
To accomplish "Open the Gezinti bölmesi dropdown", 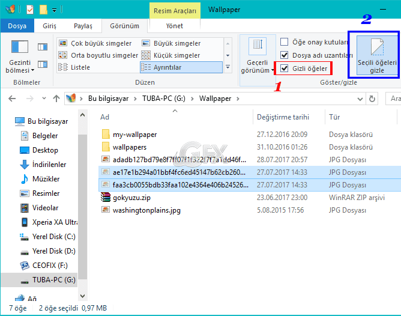I will point(20,56).
